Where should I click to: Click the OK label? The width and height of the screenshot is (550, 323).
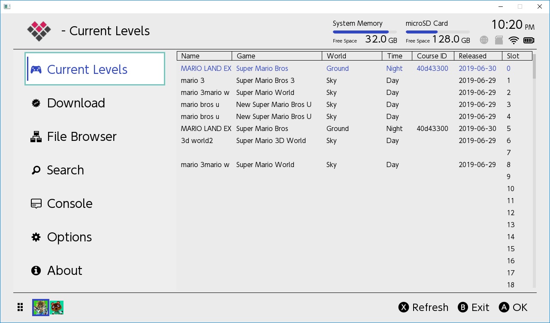[520, 308]
